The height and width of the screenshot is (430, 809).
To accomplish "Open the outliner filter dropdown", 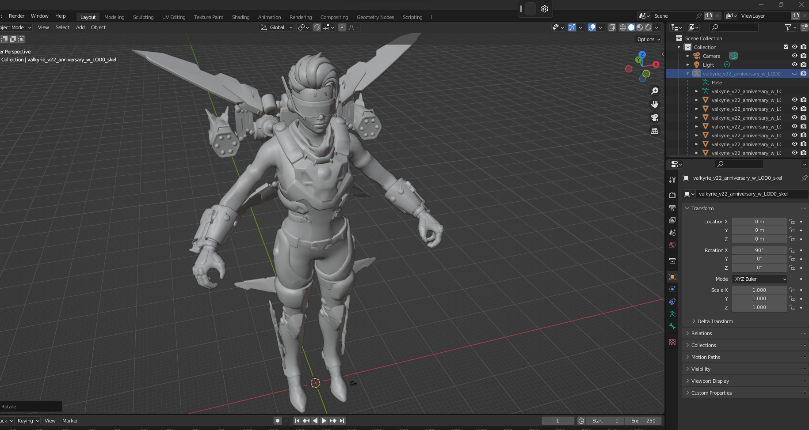I will pos(790,27).
